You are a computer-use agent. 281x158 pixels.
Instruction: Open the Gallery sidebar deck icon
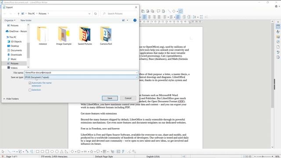click(278, 37)
